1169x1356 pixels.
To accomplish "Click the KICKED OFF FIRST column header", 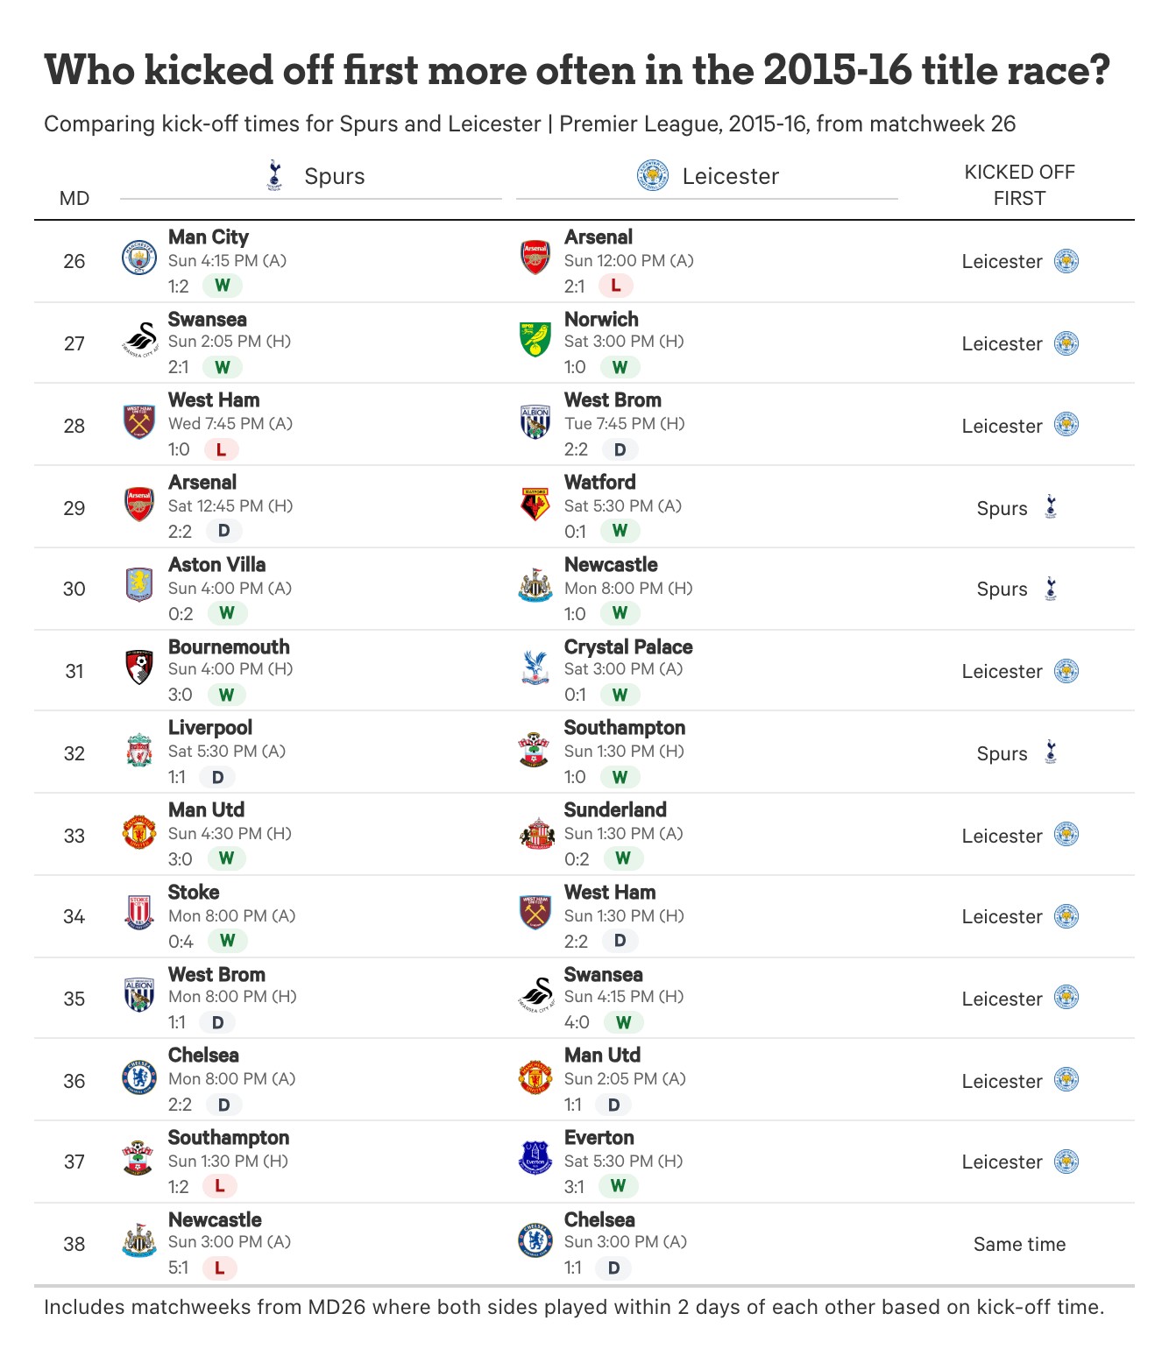I will pyautogui.click(x=1019, y=185).
